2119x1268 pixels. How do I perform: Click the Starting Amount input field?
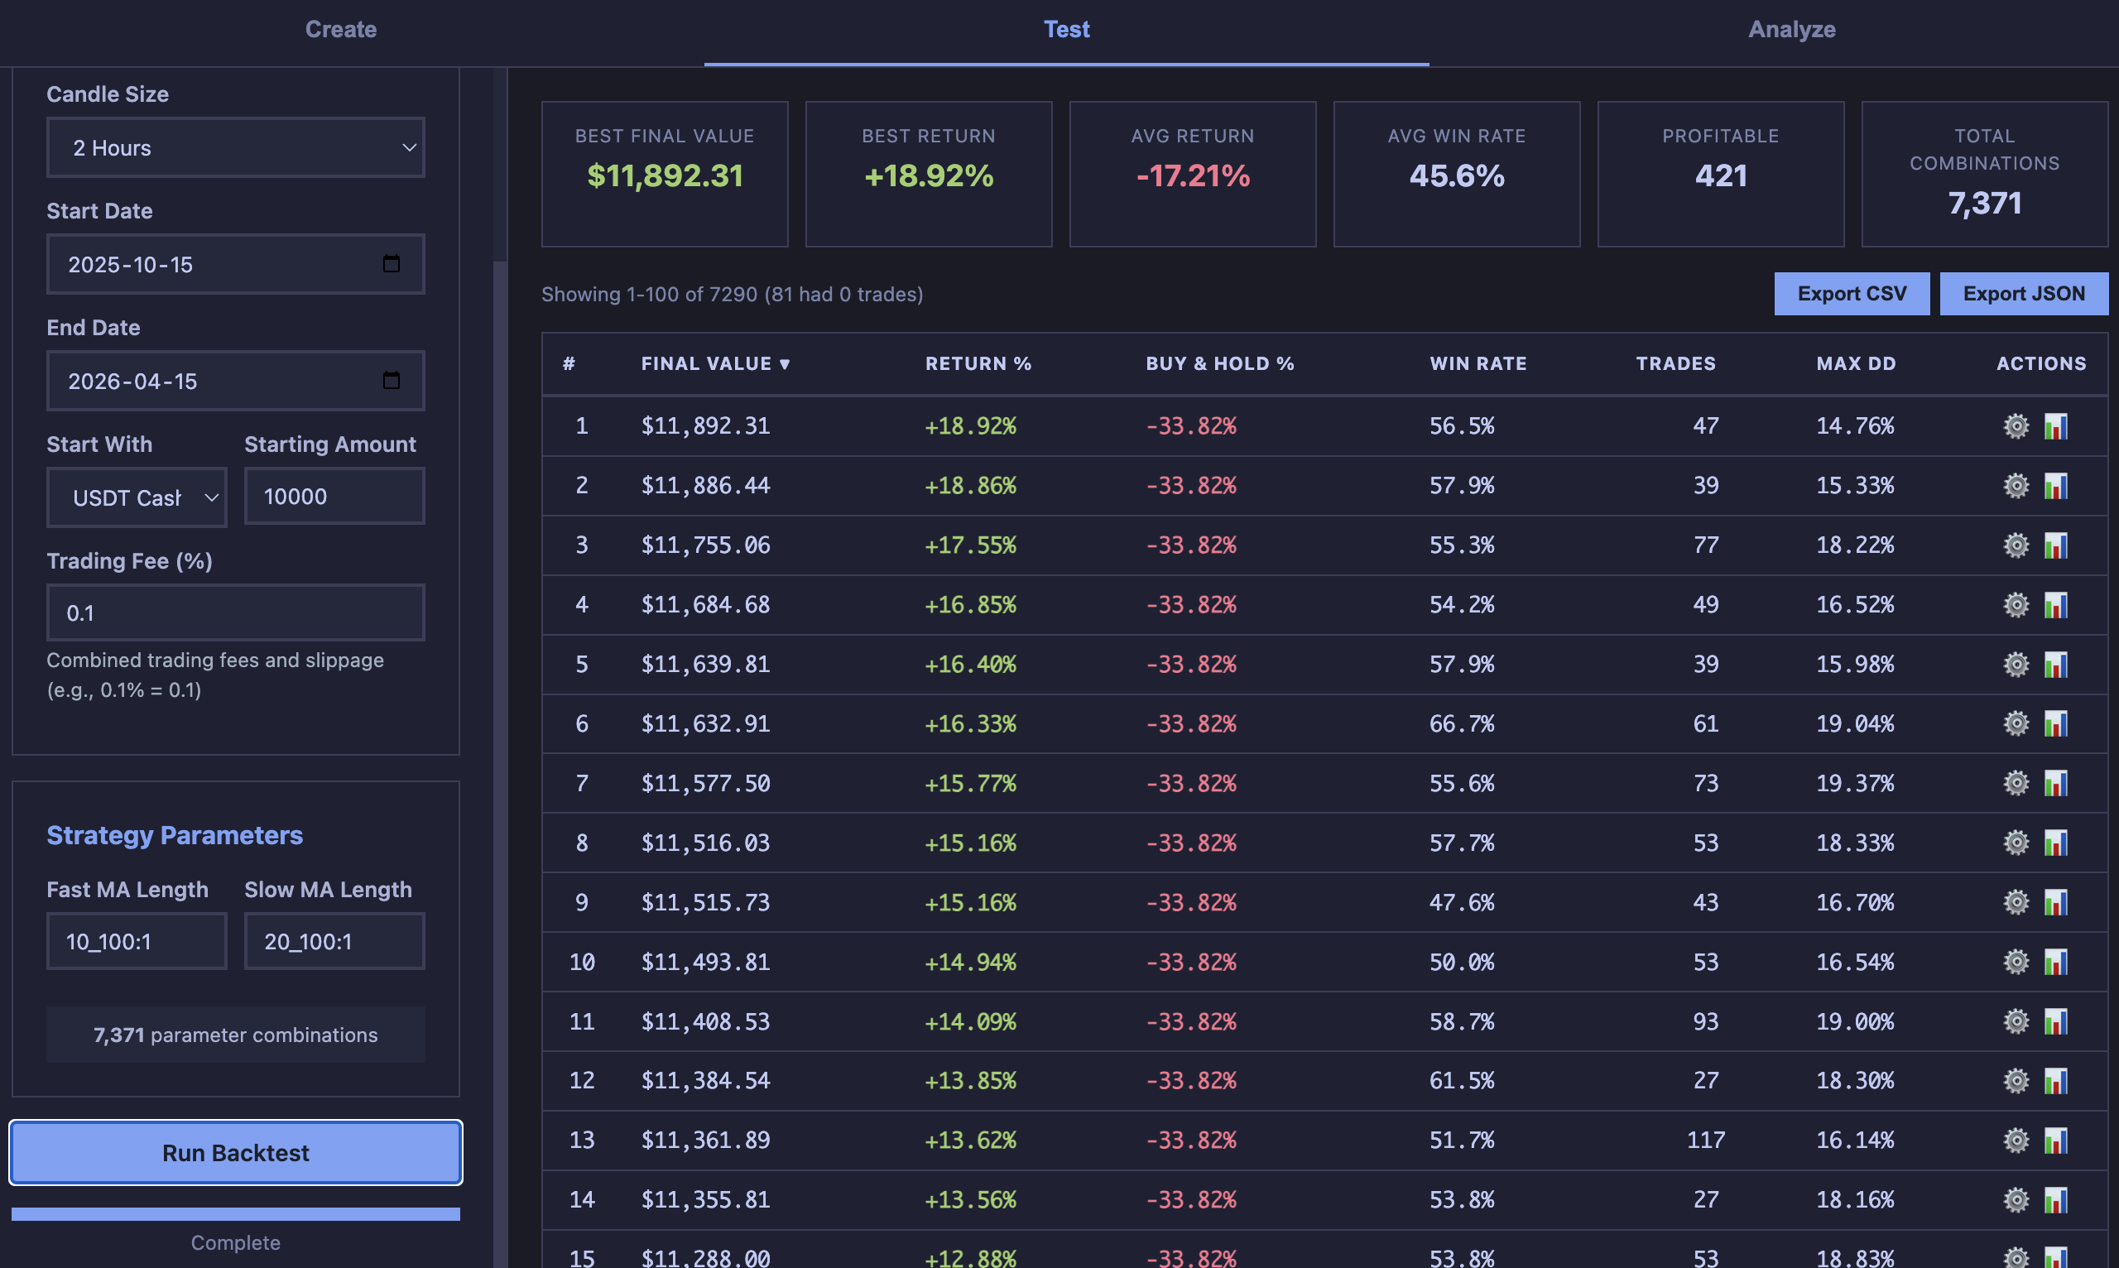[x=334, y=497]
